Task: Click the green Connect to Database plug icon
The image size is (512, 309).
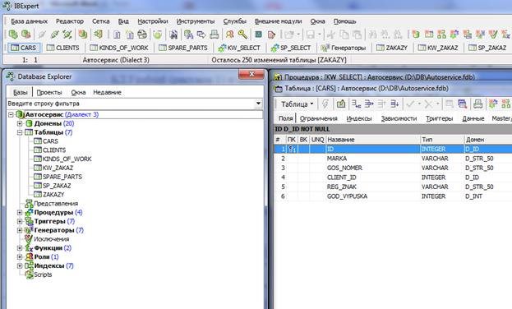Action: [x=55, y=34]
